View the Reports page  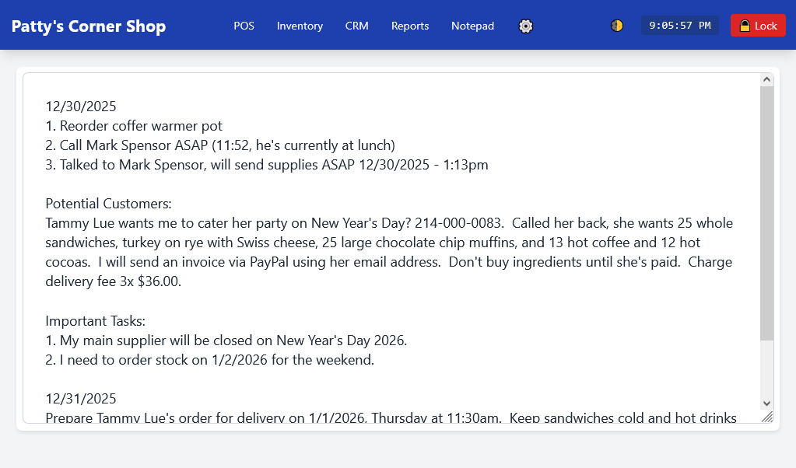point(410,26)
